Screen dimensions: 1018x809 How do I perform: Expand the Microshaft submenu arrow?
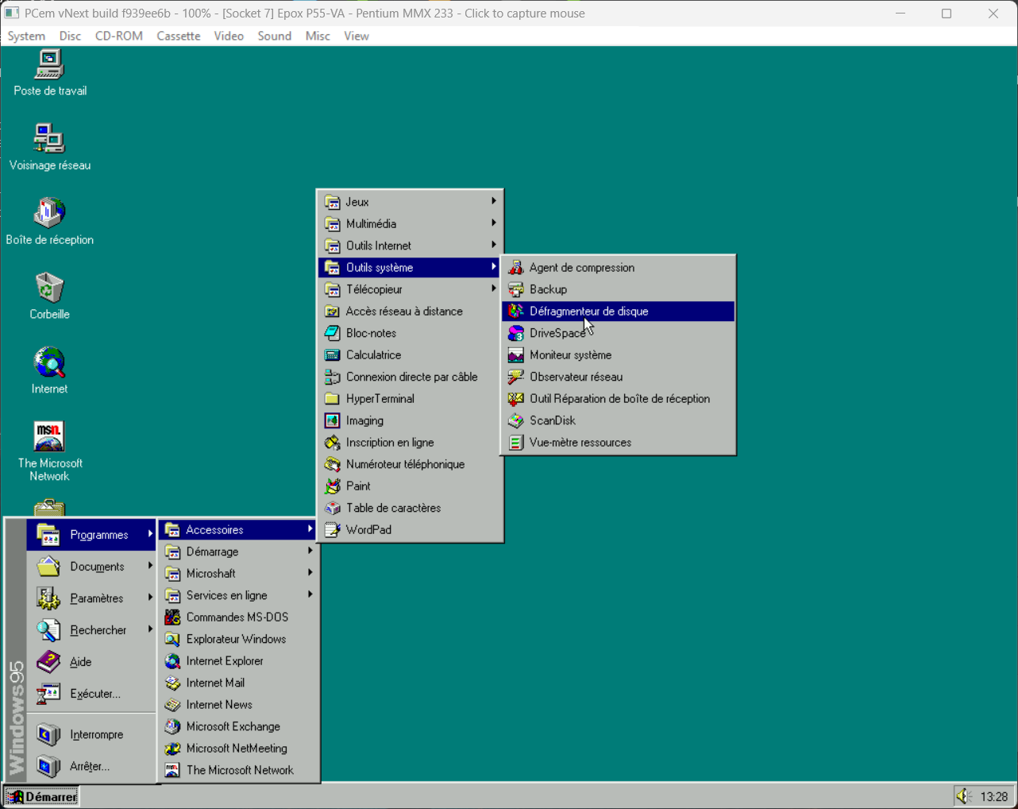tap(310, 573)
